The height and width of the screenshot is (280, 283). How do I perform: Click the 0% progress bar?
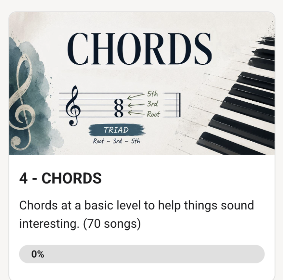[142, 254]
